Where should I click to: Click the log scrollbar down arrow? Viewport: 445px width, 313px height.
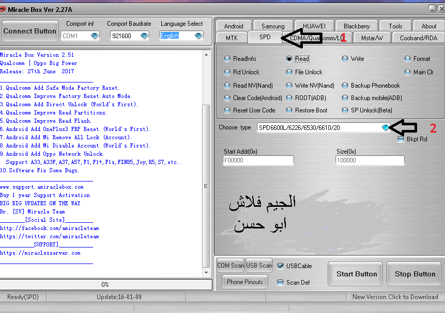(x=206, y=273)
